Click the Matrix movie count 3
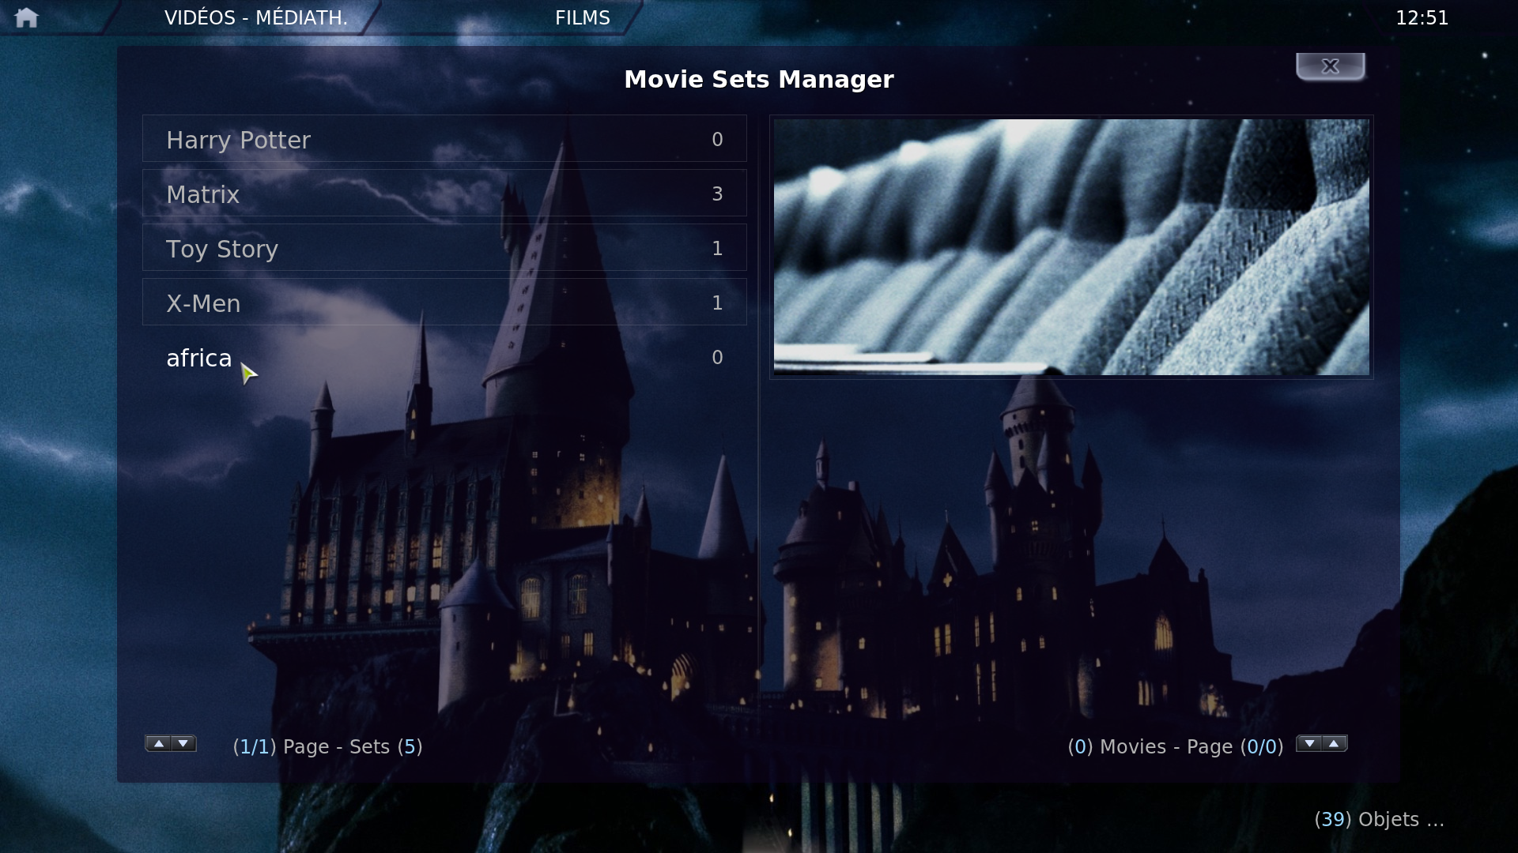This screenshot has width=1518, height=853. point(717,194)
